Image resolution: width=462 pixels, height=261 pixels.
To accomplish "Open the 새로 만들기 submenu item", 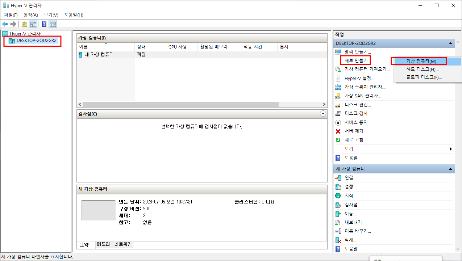I will pyautogui.click(x=356, y=60).
